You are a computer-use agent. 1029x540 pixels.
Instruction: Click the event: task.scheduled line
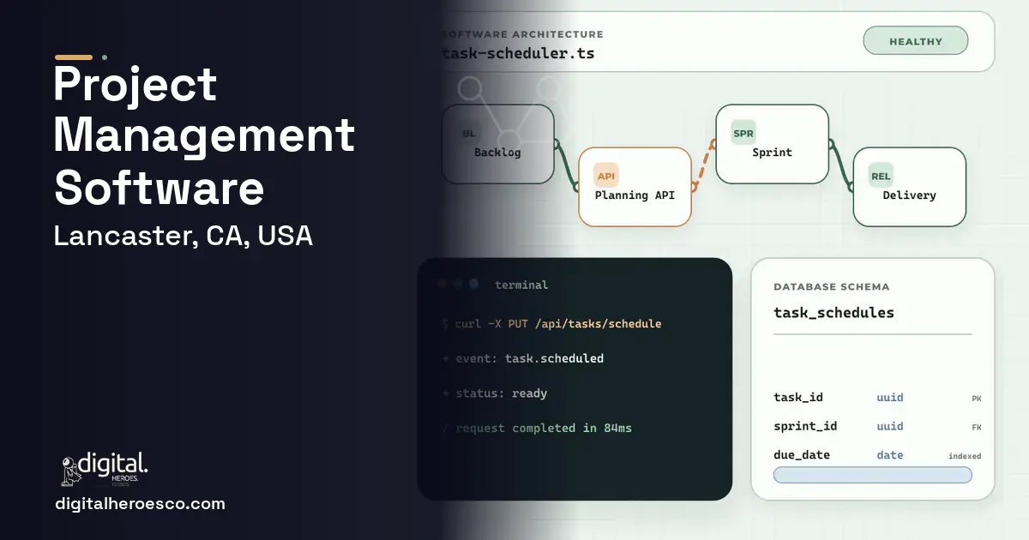[x=523, y=358]
